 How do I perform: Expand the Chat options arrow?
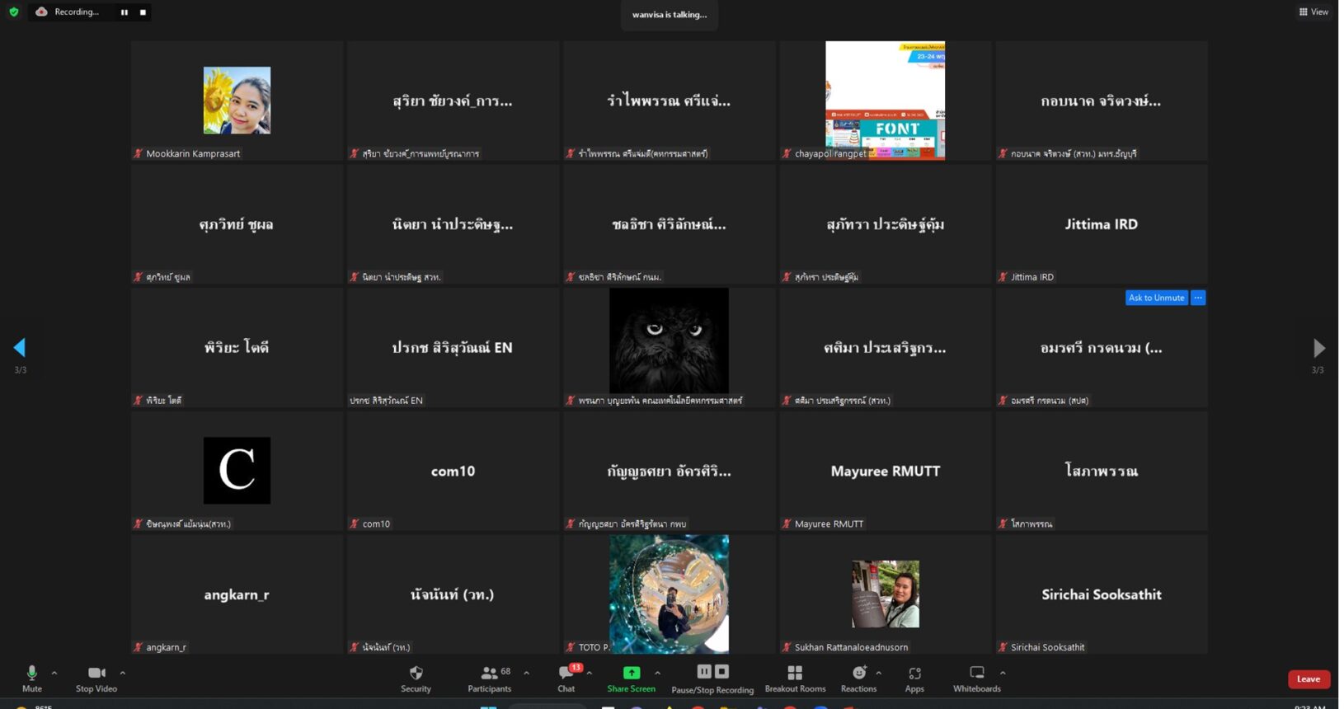(589, 673)
